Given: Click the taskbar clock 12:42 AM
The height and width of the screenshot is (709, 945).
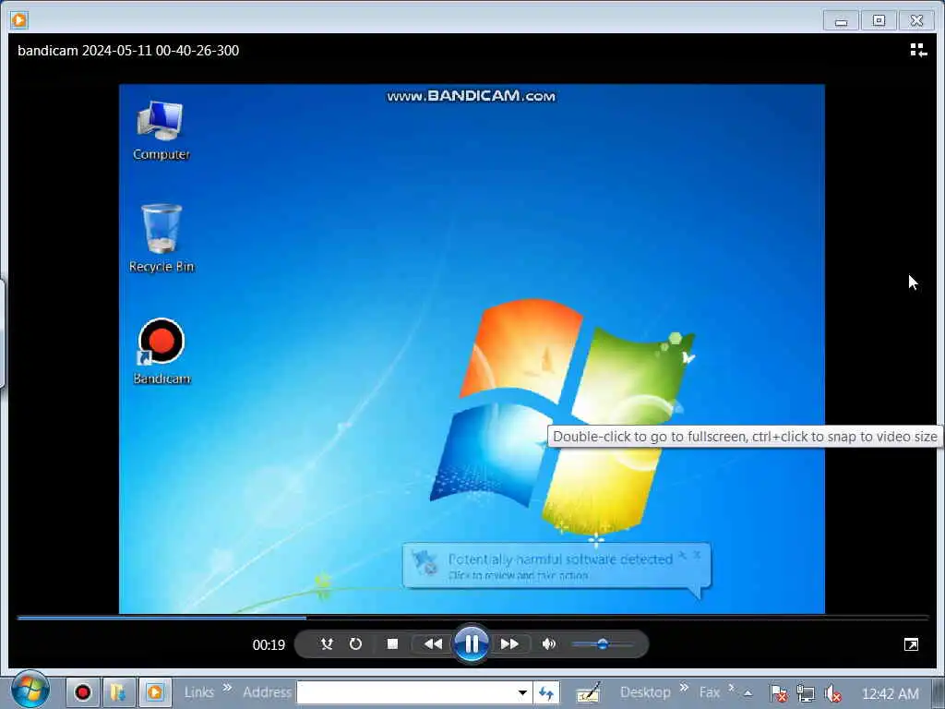Looking at the screenshot, I should pos(891,694).
